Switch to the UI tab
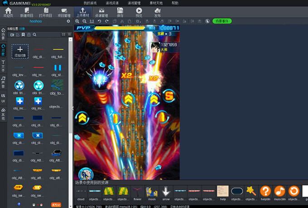The height and width of the screenshot is (208, 308). (3, 98)
